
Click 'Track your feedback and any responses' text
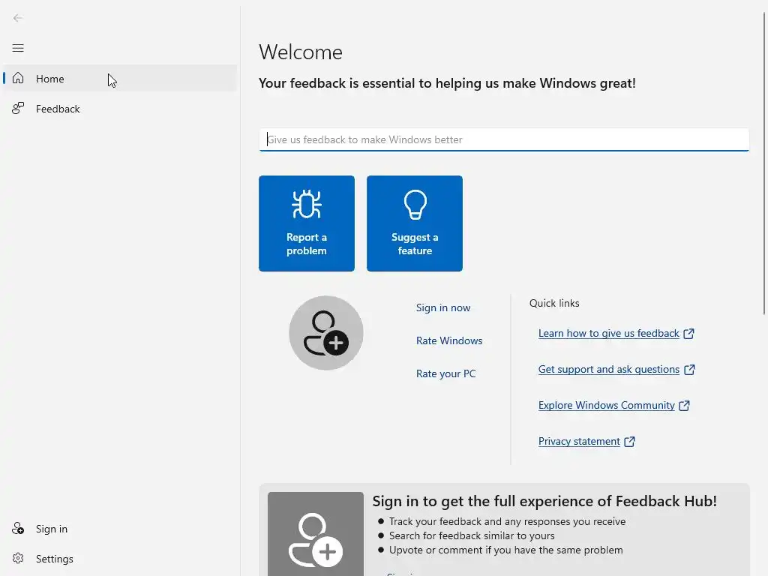point(507,521)
